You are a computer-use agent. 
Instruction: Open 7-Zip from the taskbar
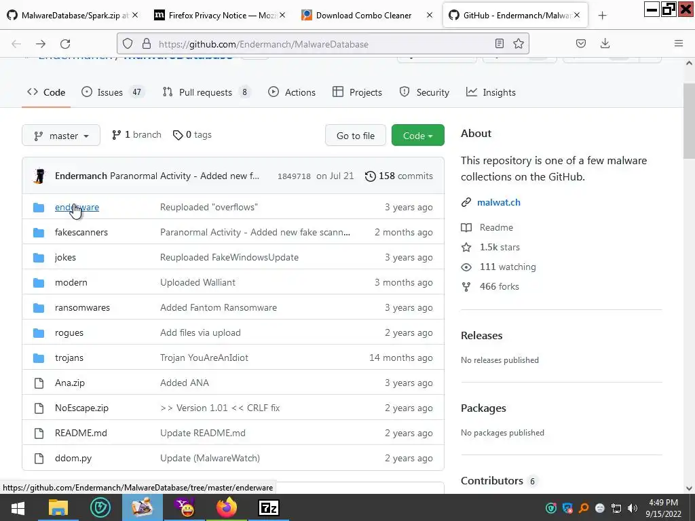tap(269, 507)
